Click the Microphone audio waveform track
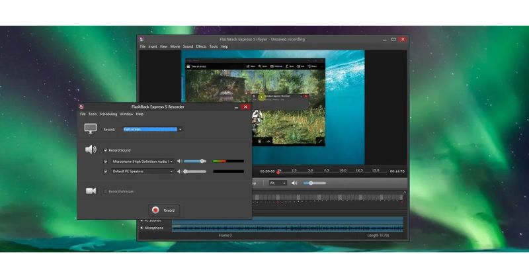This screenshot has height=278, width=529. point(288,228)
